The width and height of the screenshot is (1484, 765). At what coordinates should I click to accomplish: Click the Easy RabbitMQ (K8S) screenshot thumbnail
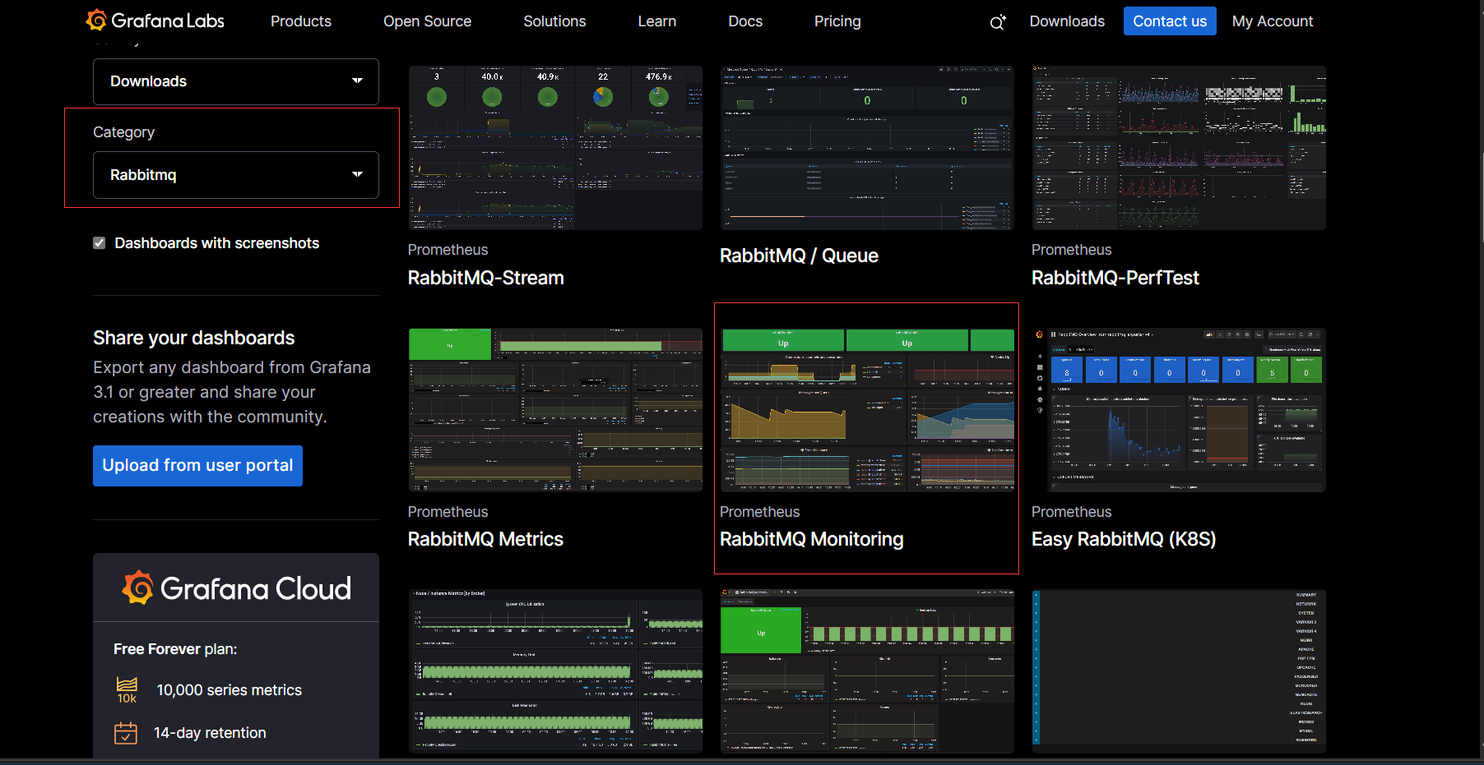tap(1179, 410)
